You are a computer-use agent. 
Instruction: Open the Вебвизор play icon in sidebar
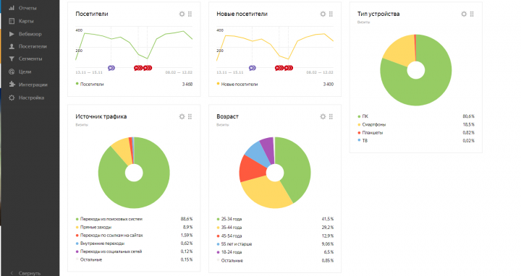coord(12,34)
